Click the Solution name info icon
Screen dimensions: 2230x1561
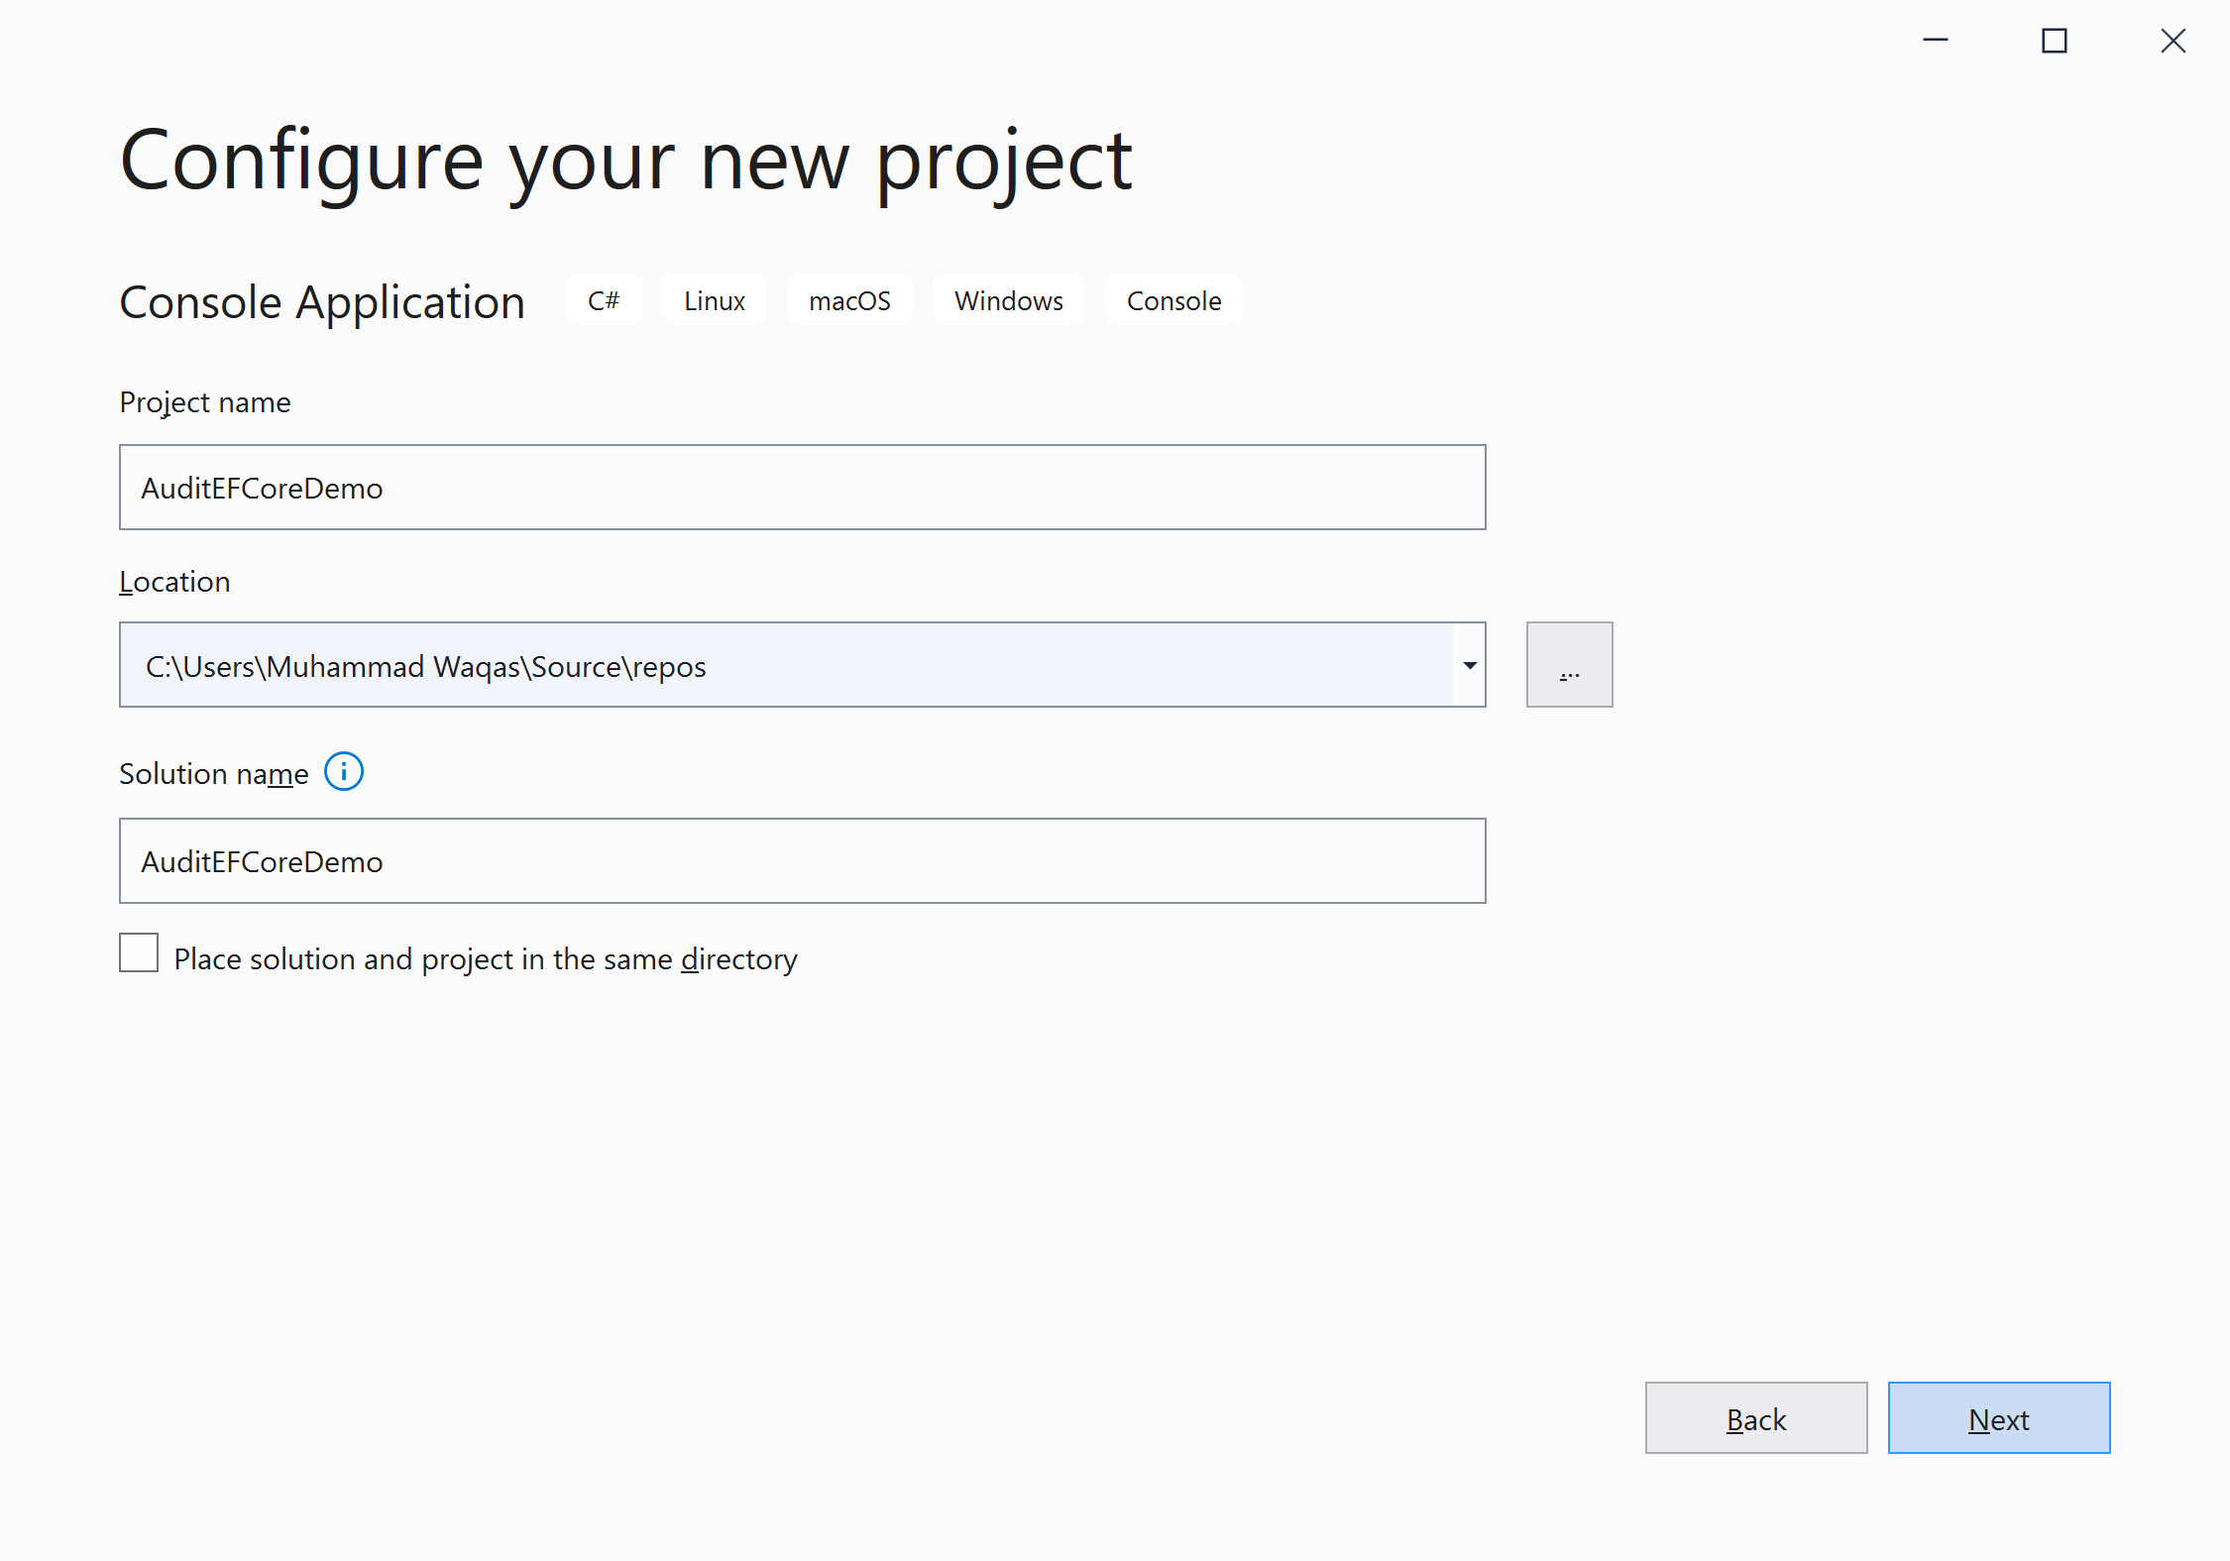(x=344, y=771)
